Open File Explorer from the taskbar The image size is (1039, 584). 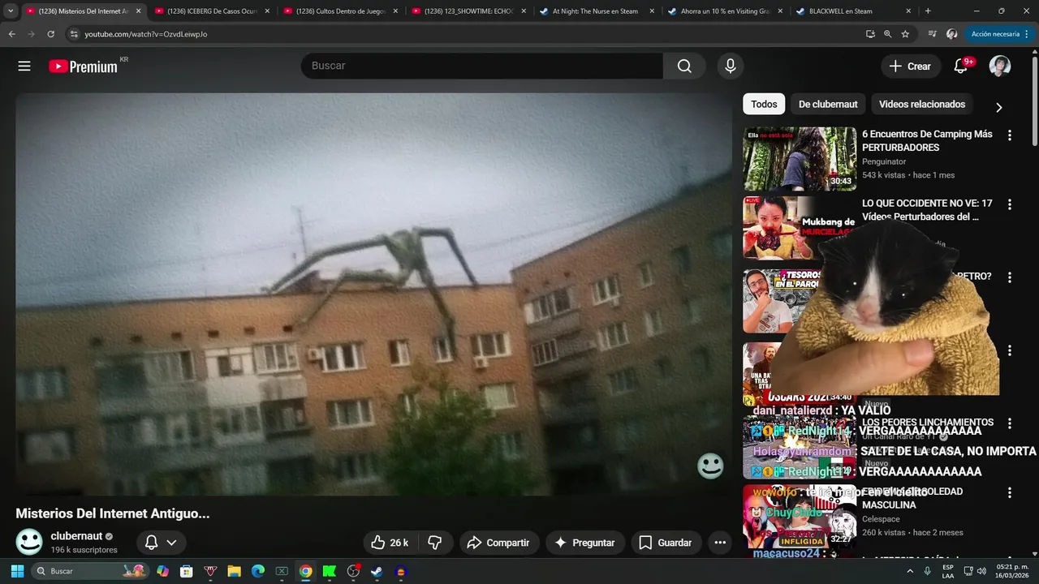click(x=234, y=571)
